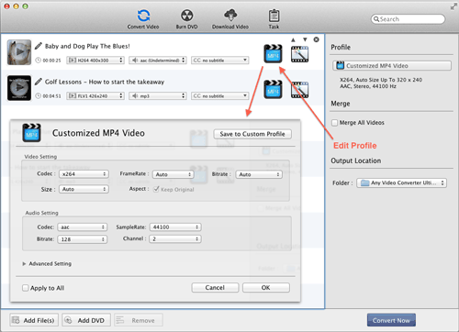The image size is (459, 332).
Task: Open the FLV1 426x240 video track dropdown
Action: [x=95, y=95]
